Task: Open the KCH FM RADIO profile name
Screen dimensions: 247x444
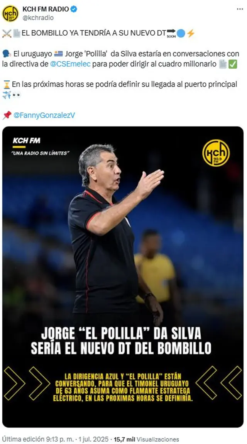Action: coord(46,9)
